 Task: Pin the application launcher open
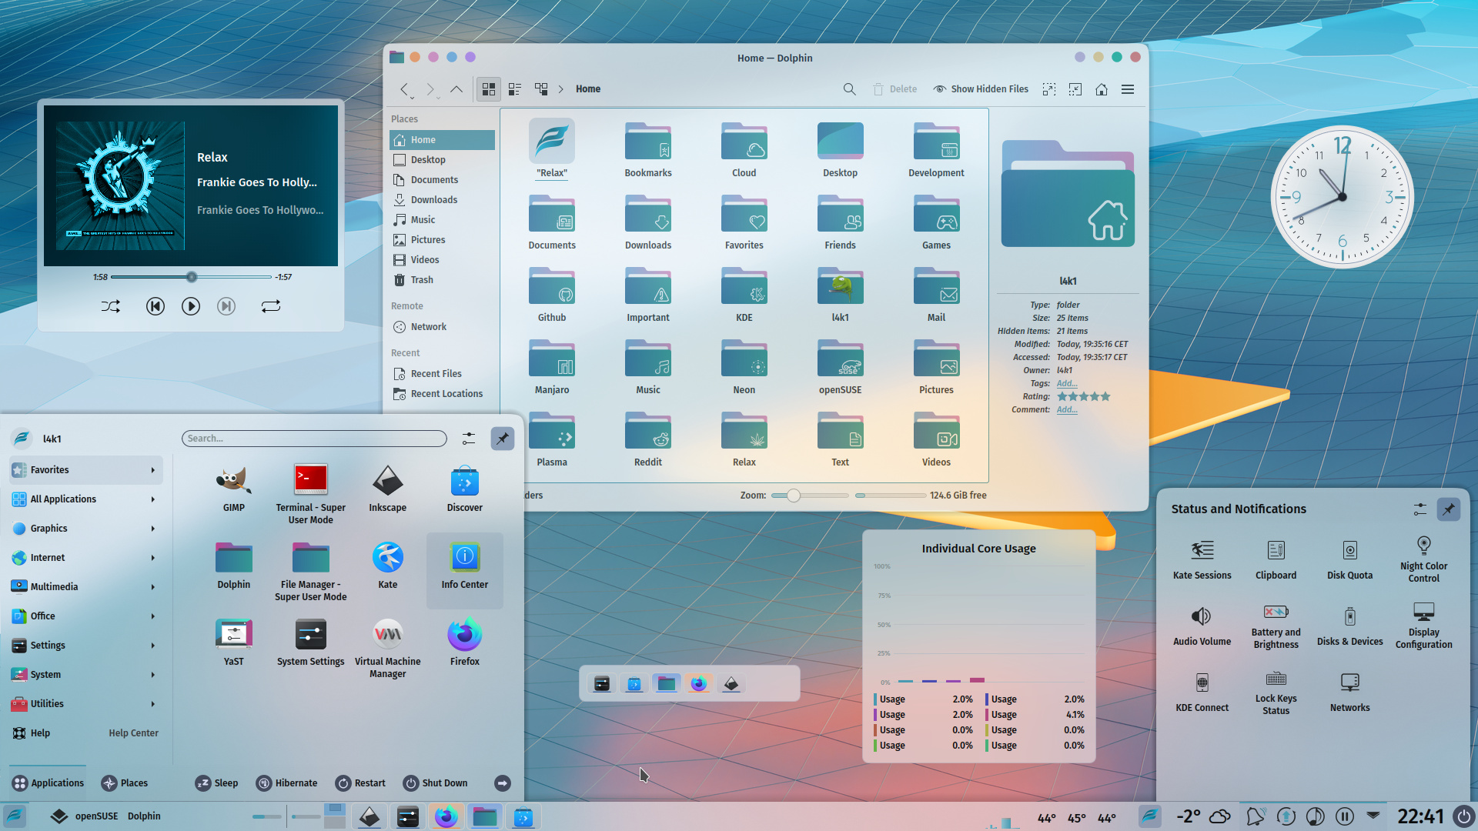pos(502,439)
